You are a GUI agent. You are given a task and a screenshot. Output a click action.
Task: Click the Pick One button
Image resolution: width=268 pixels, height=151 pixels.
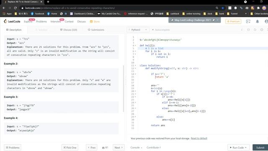70,148
